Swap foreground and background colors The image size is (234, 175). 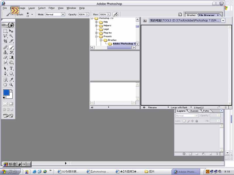[x=11, y=90]
